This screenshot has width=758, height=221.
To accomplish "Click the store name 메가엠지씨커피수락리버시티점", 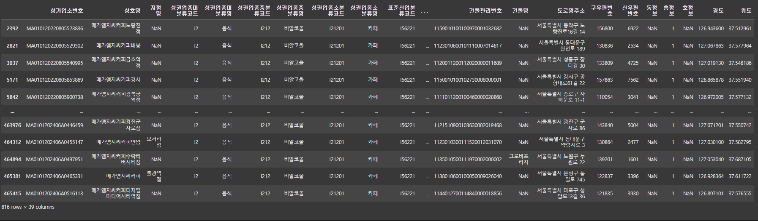I will [x=116, y=159].
